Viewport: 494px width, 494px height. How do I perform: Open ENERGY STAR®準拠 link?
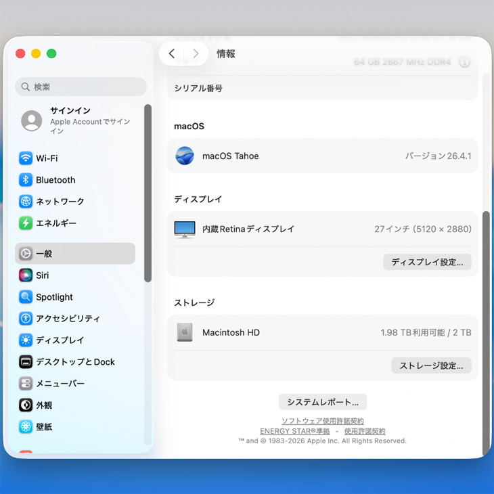click(294, 431)
